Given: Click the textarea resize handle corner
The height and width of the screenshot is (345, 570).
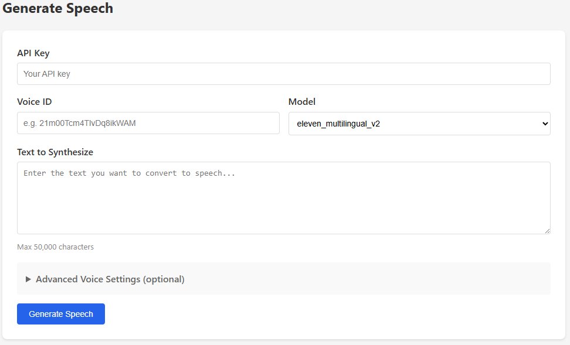Looking at the screenshot, I should (548, 231).
